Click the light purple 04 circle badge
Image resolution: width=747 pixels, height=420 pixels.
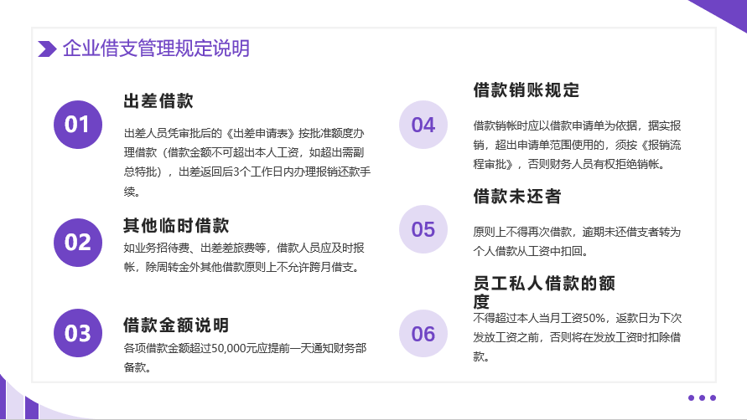pyautogui.click(x=423, y=125)
